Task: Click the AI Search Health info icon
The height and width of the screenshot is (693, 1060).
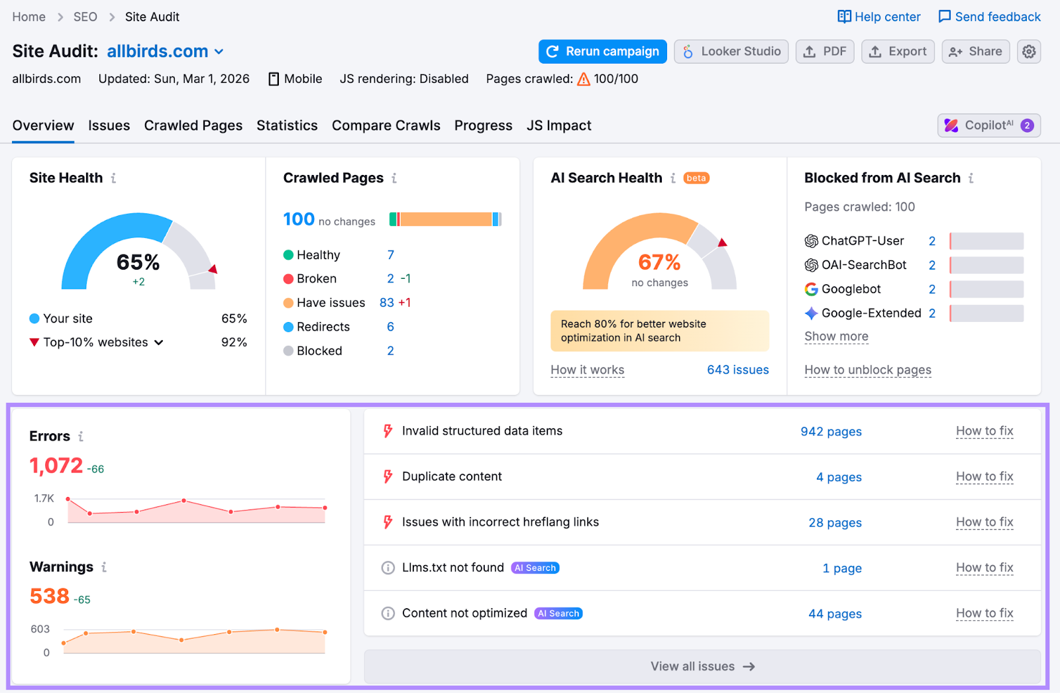Action: (674, 178)
